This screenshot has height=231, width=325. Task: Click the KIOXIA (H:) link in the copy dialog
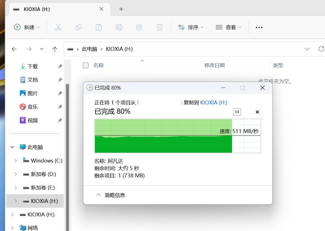(x=213, y=102)
